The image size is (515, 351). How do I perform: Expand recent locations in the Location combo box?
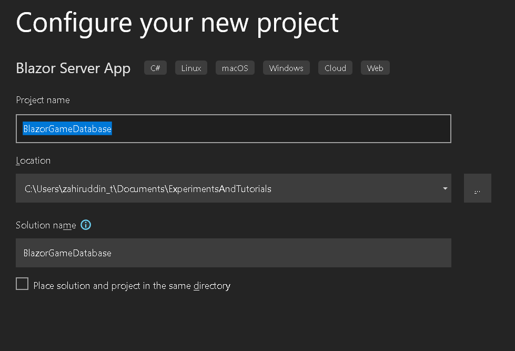point(445,188)
